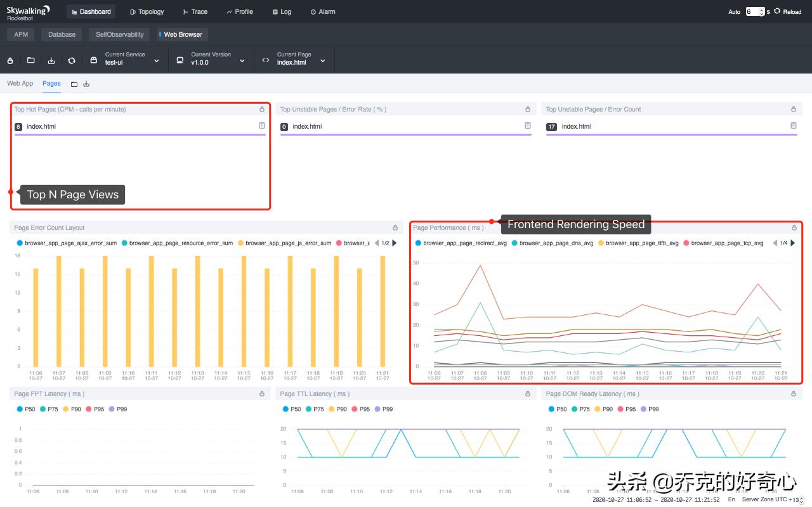The width and height of the screenshot is (812, 507).
Task: Click the export download icon in the toolbar
Action: tap(51, 60)
